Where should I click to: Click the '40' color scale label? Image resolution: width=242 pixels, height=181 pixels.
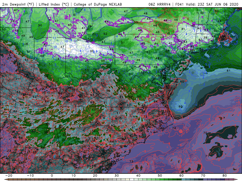pos(138,176)
